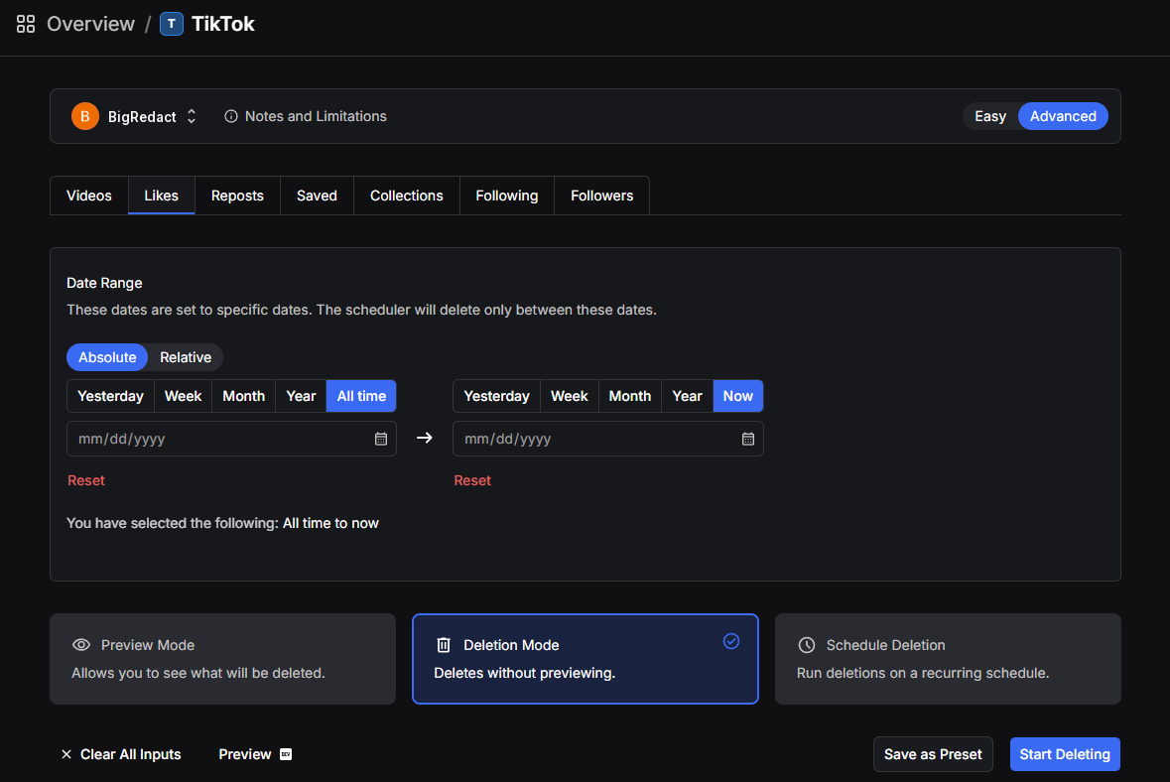Viewport: 1170px width, 782px height.
Task: Switch to Easy mode
Action: 990,116
